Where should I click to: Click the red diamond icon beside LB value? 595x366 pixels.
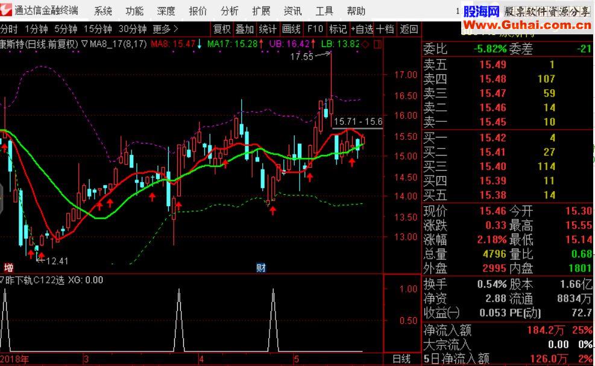[365, 45]
